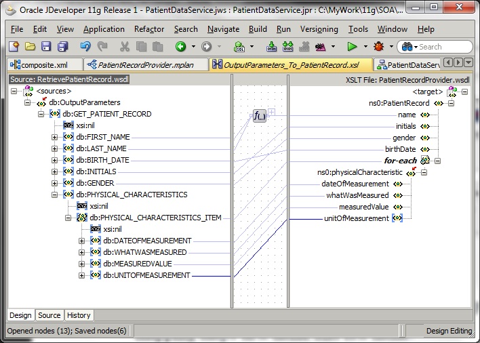Click the pink profiler icon in toolbar

tap(321, 47)
